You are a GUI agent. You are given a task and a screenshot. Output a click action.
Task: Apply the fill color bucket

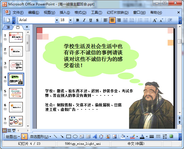click(x=123, y=136)
